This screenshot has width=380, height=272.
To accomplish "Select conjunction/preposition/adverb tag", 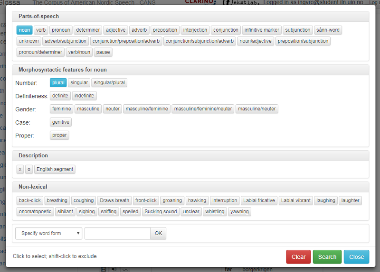I will coord(126,41).
